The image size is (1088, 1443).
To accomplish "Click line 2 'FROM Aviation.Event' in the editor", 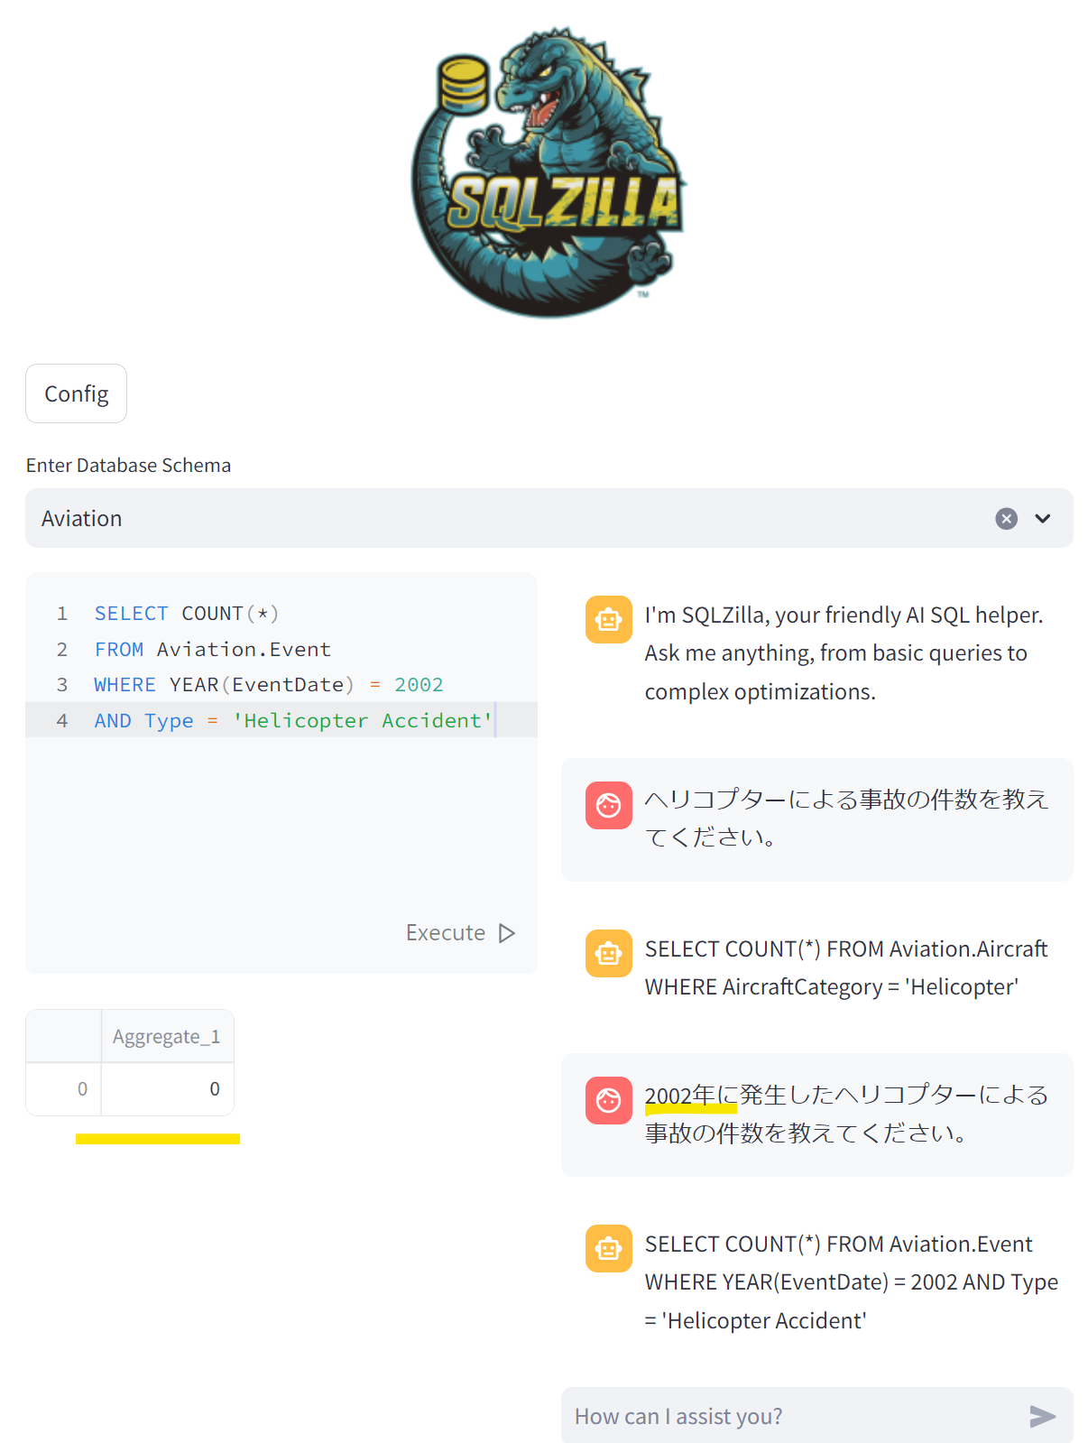I will [x=213, y=650].
